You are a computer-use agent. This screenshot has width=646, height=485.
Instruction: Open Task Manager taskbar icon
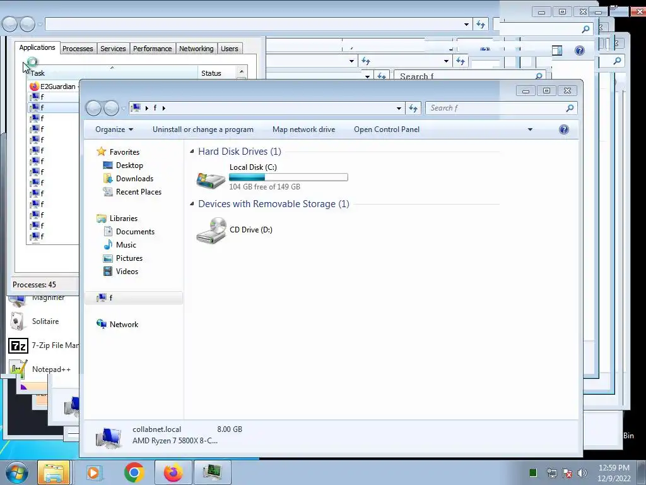coord(212,472)
